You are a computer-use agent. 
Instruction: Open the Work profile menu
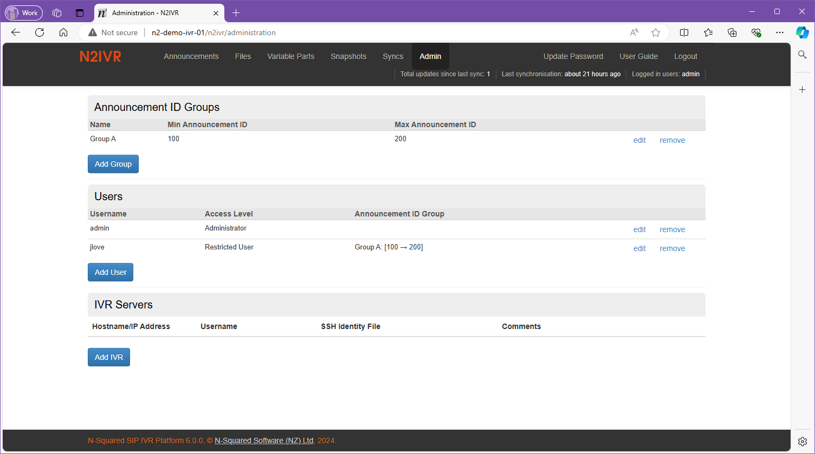tap(24, 12)
